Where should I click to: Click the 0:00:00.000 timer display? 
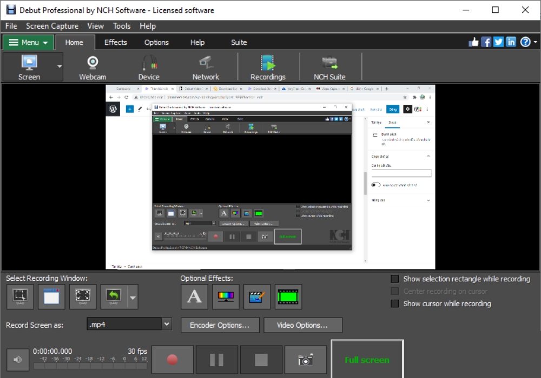pyautogui.click(x=52, y=351)
